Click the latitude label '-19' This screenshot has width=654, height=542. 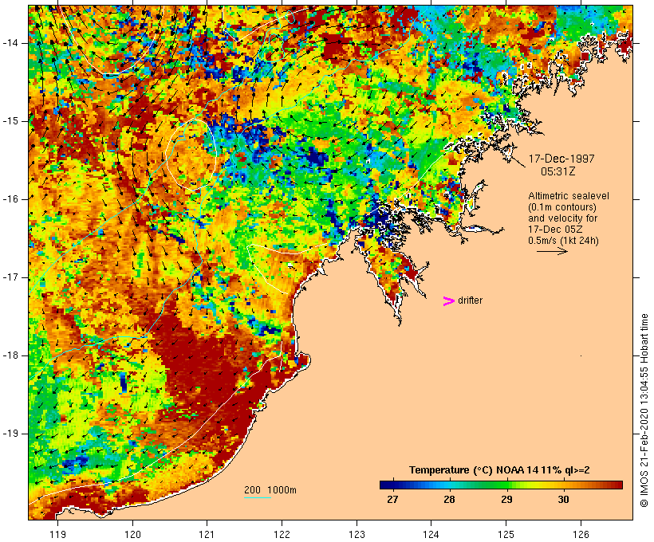tap(10, 434)
